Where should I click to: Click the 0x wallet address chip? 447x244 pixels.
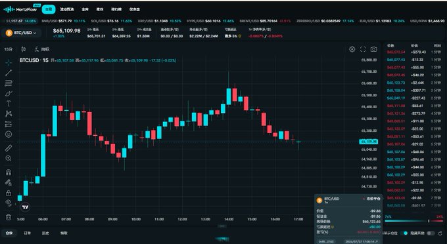(x=327, y=241)
